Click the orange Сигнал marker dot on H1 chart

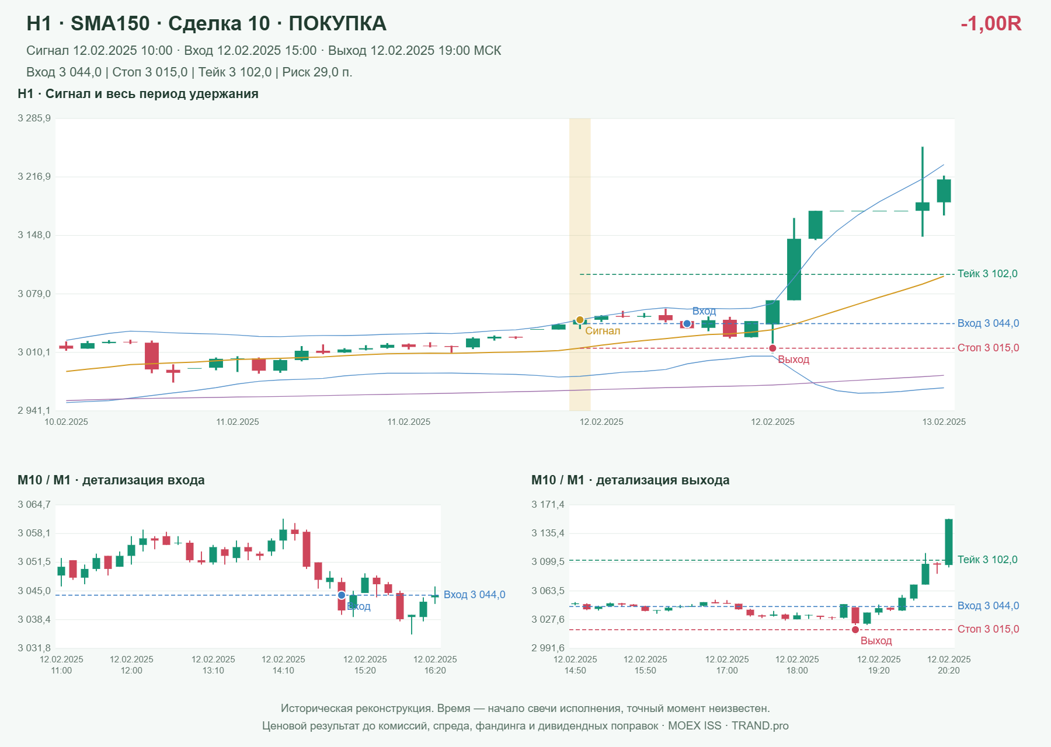pyautogui.click(x=580, y=320)
